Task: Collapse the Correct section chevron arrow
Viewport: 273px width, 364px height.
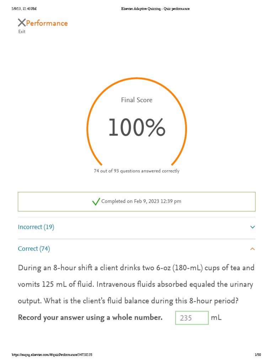Action: tap(252, 249)
